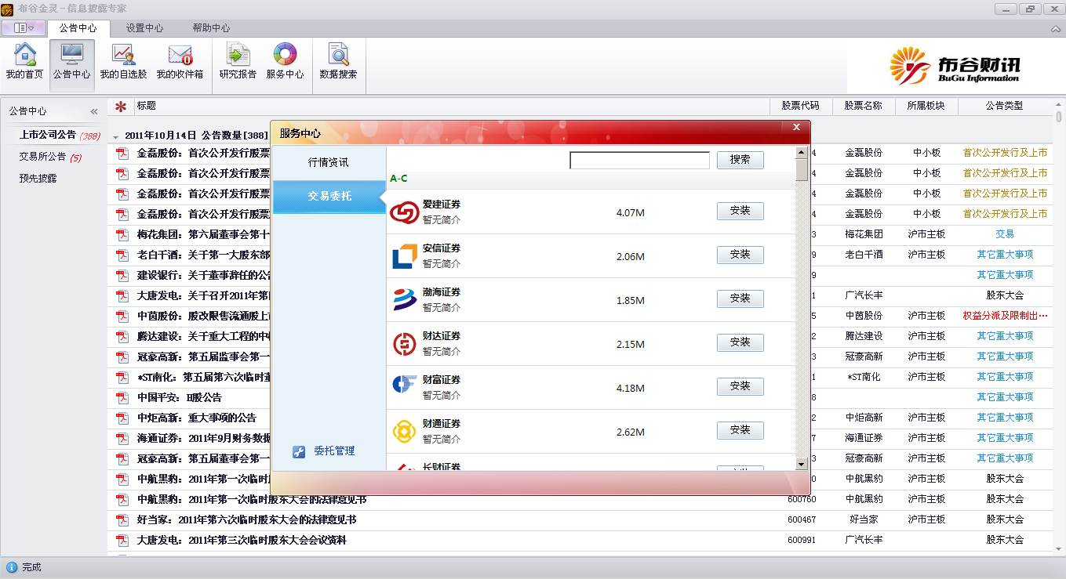
Task: Select 交易所公告 in sidebar
Action: [x=43, y=157]
